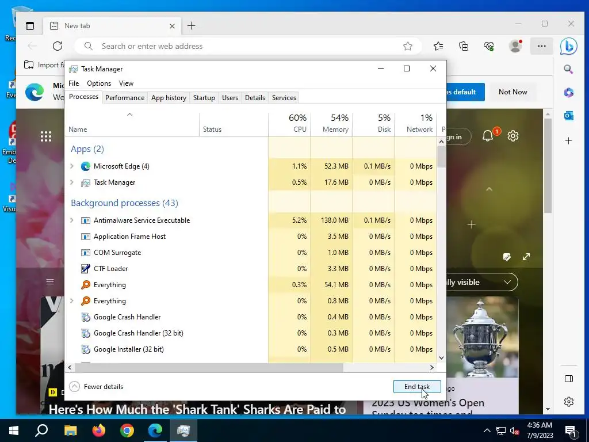Open page settings gear on new tab page
The height and width of the screenshot is (442, 589).
pyautogui.click(x=512, y=136)
